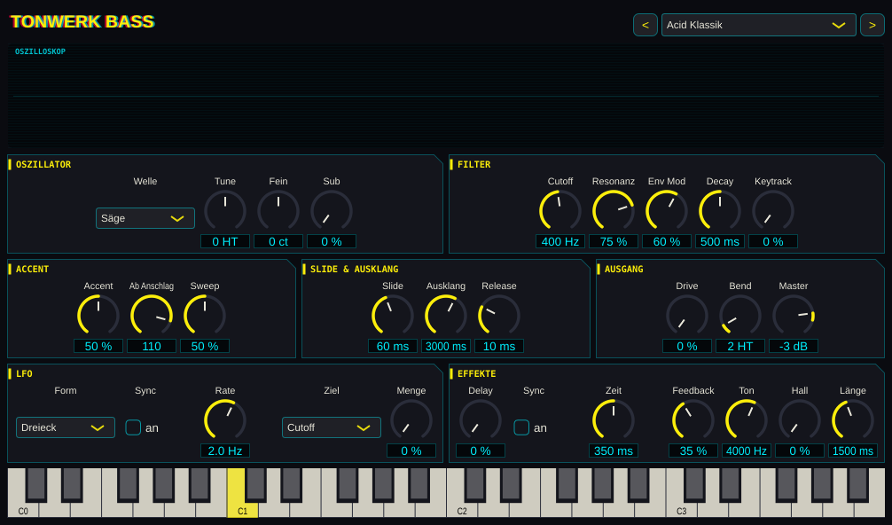Click the Feedback knob

pos(692,420)
